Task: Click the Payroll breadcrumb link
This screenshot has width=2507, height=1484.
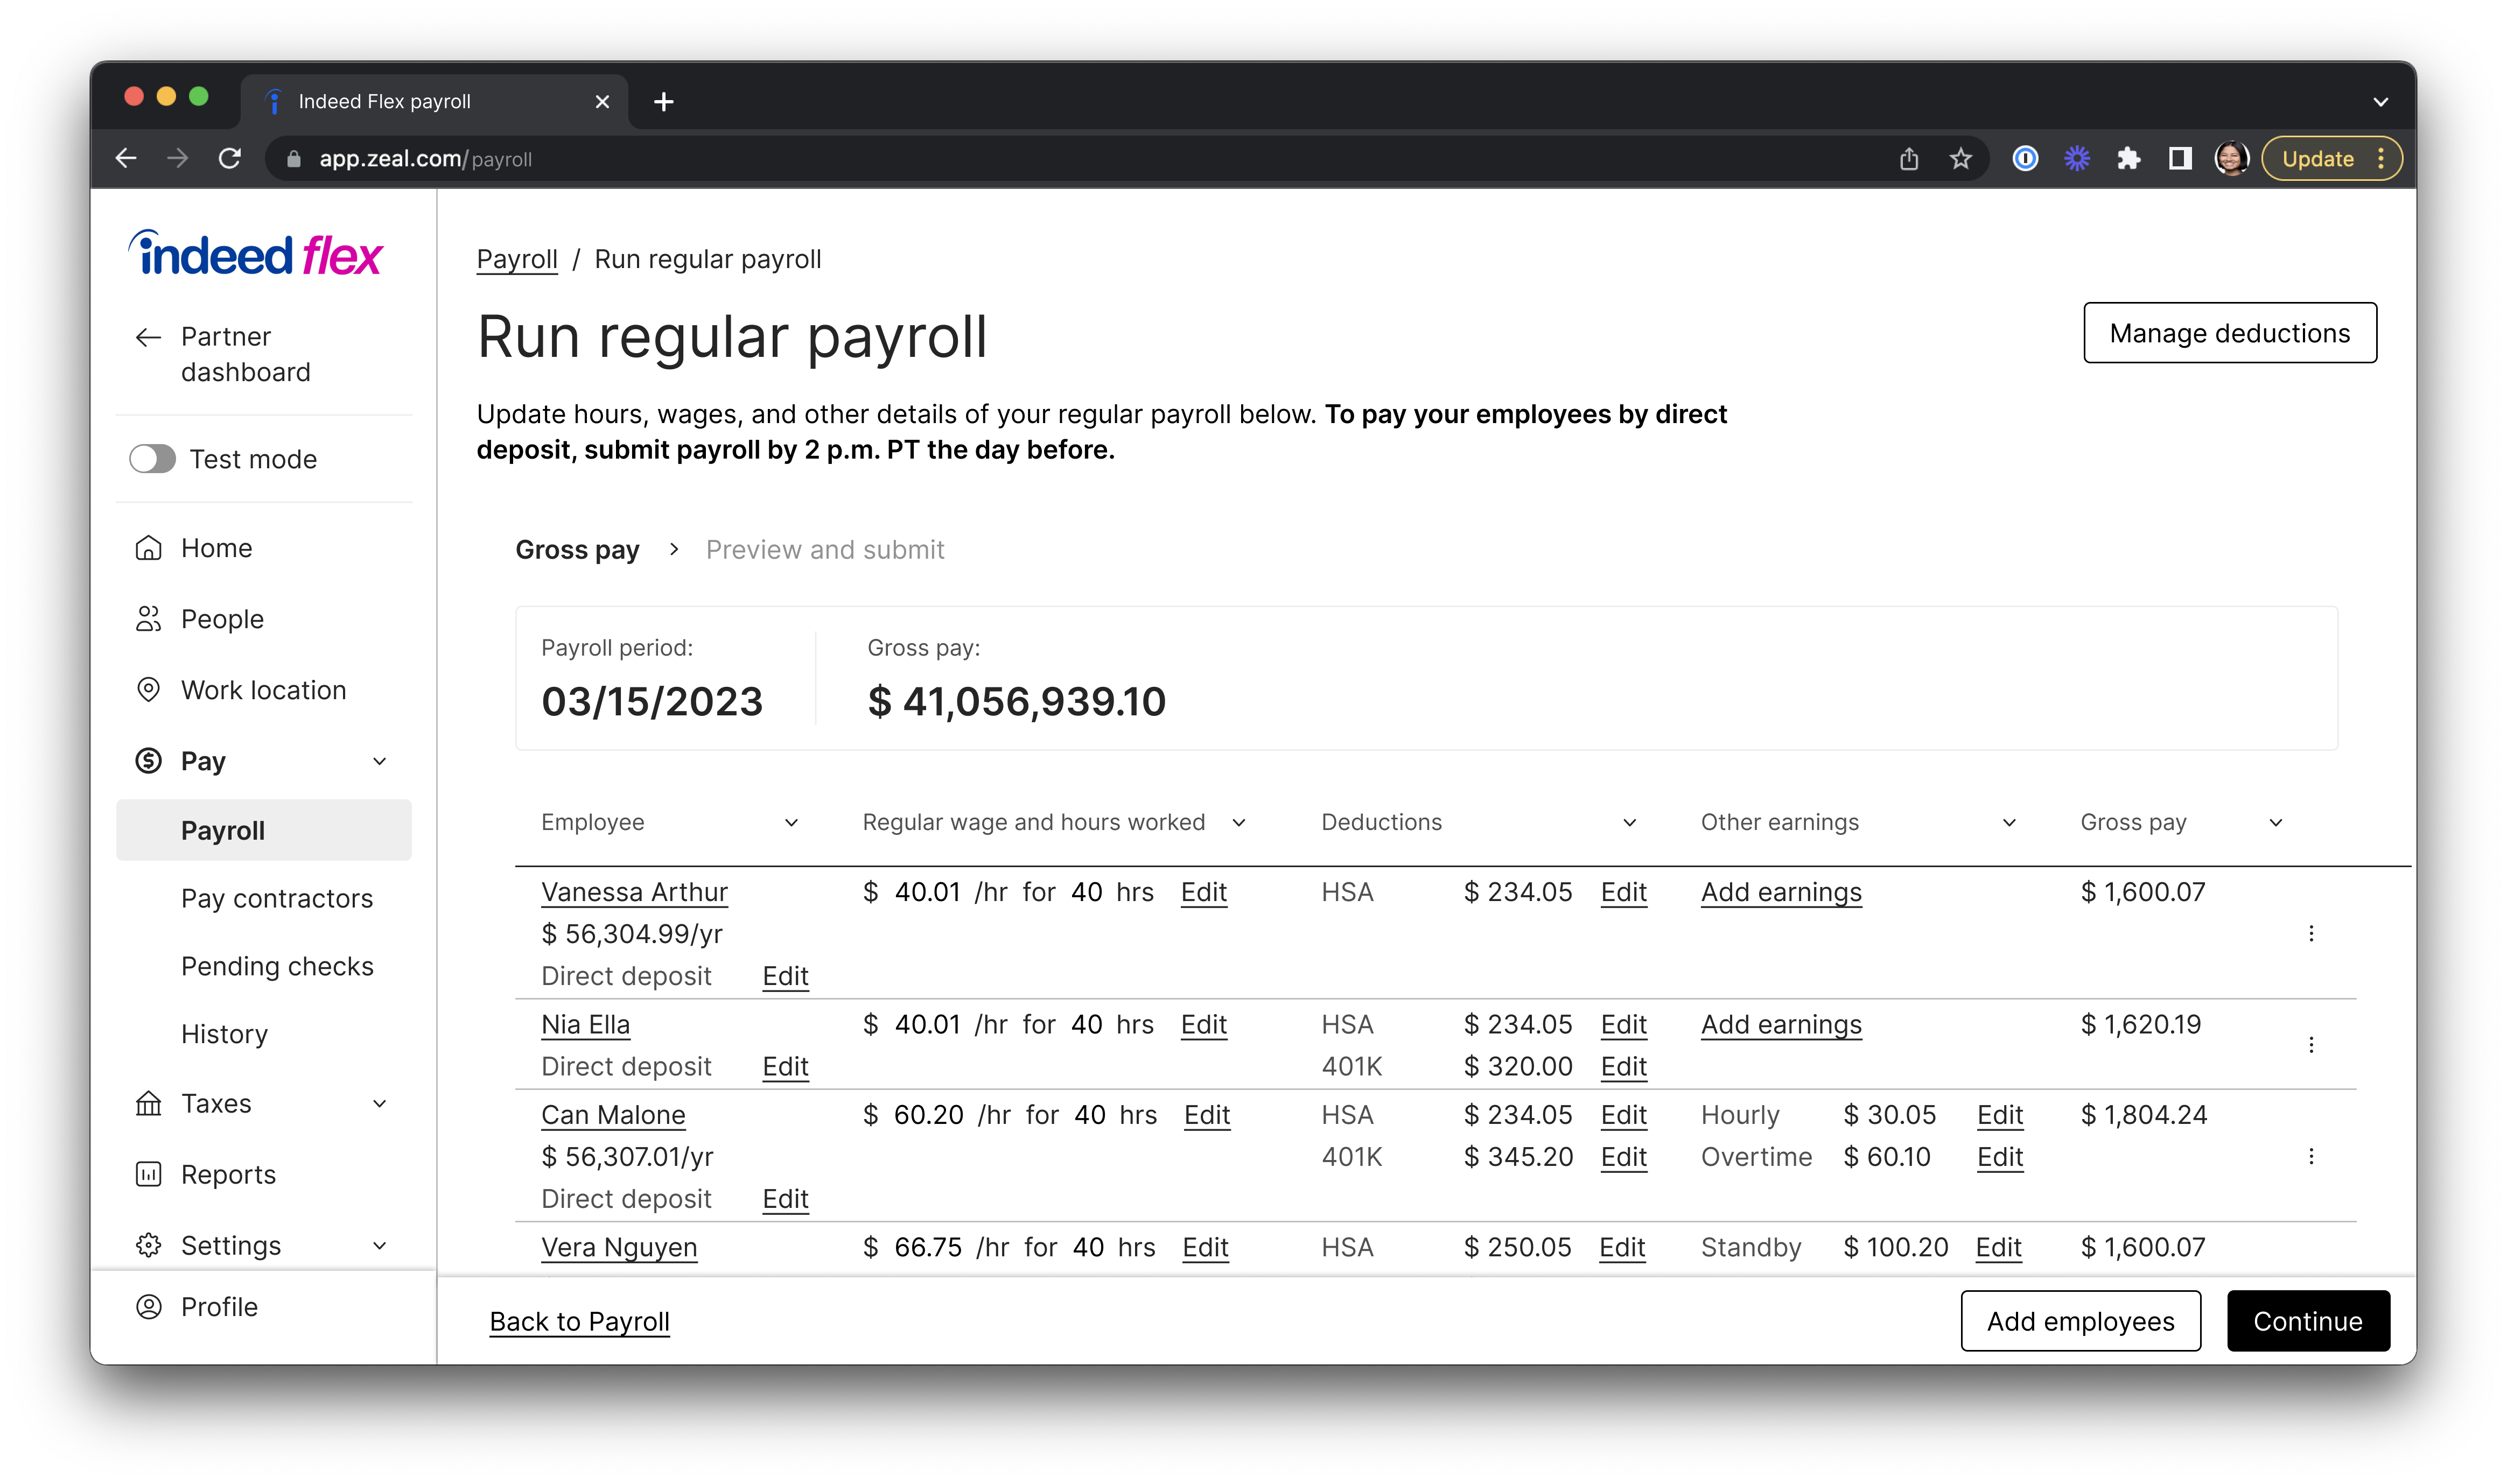Action: [x=517, y=259]
